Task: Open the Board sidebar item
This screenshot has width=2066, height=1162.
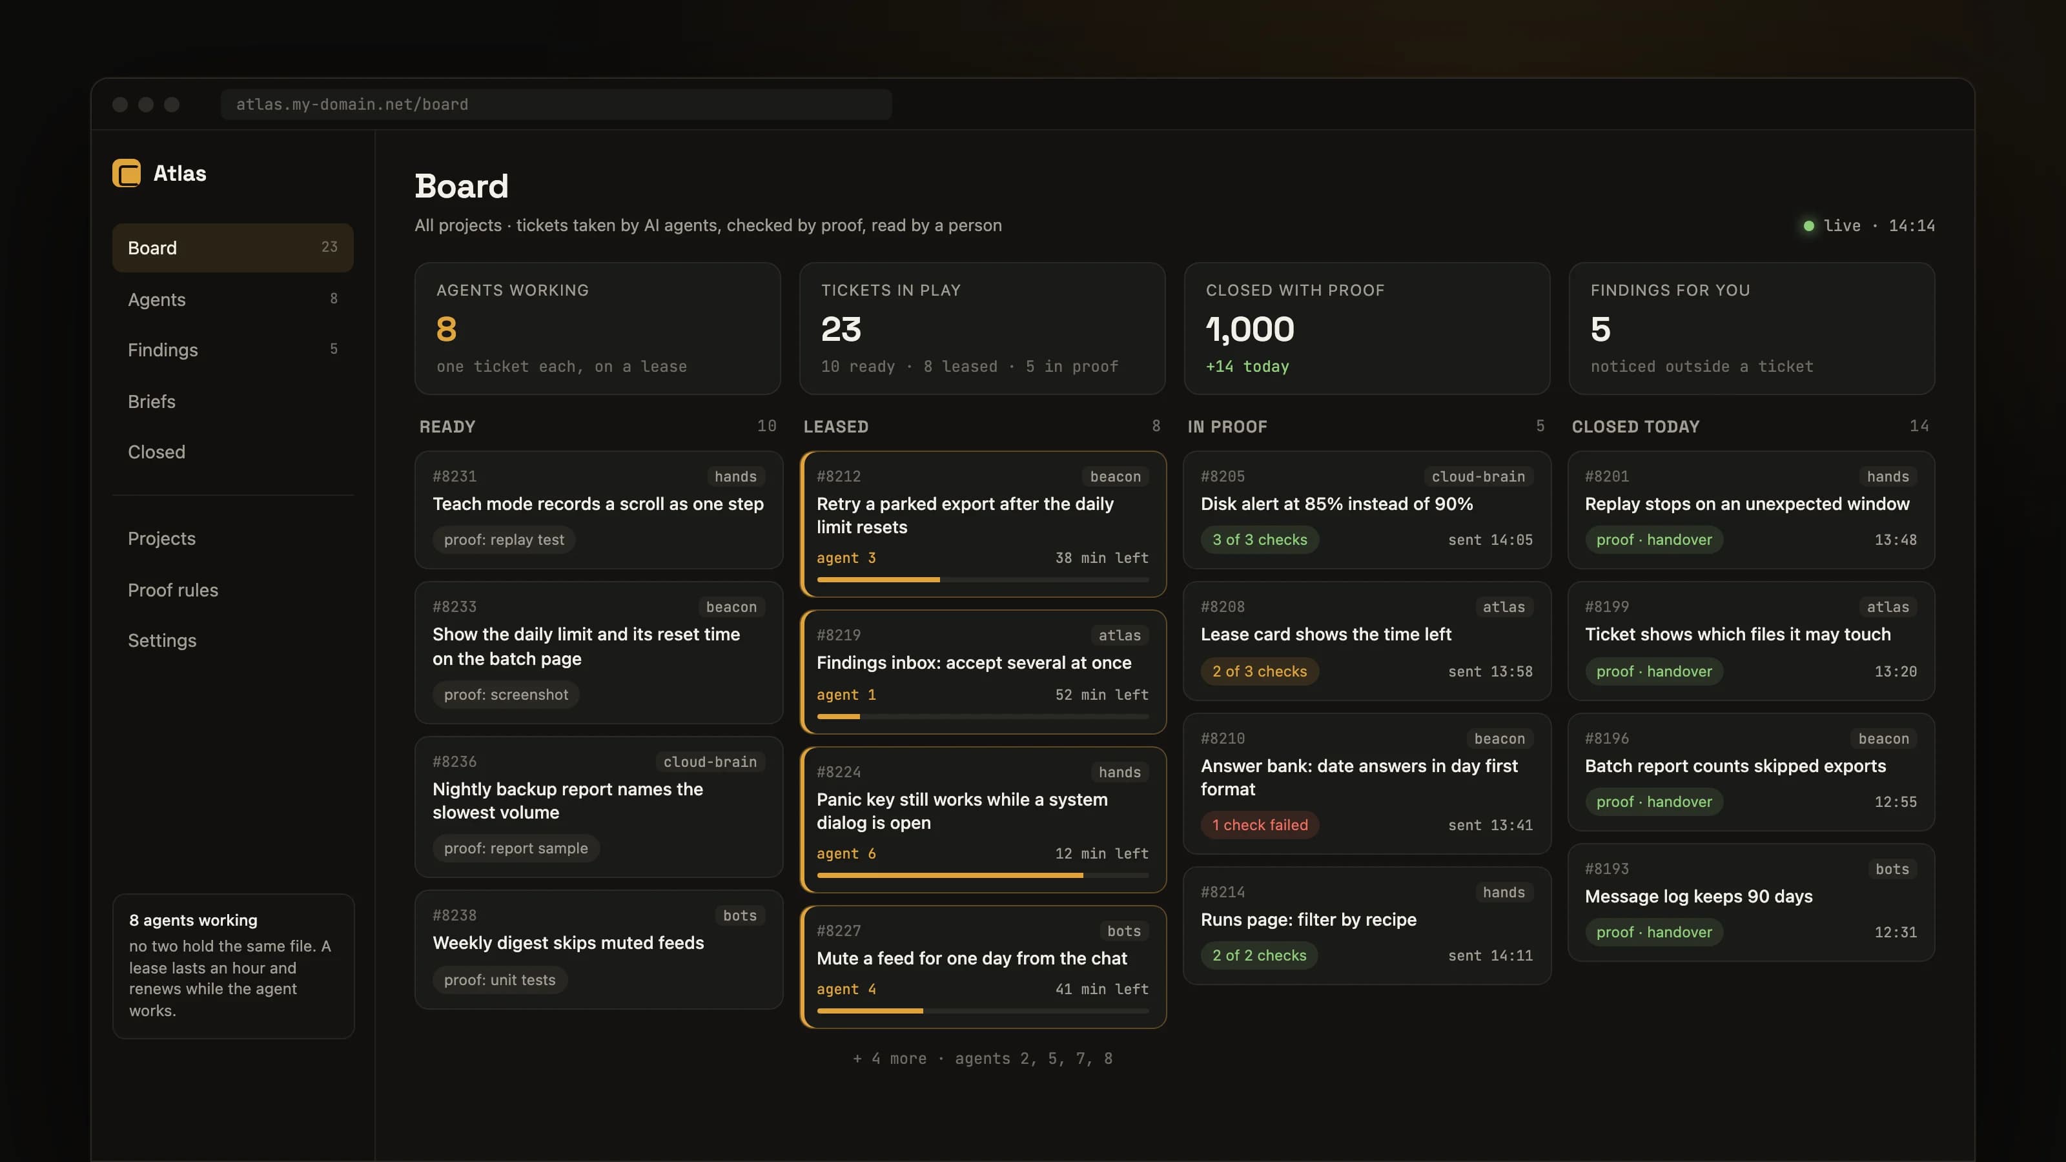Action: (x=232, y=248)
